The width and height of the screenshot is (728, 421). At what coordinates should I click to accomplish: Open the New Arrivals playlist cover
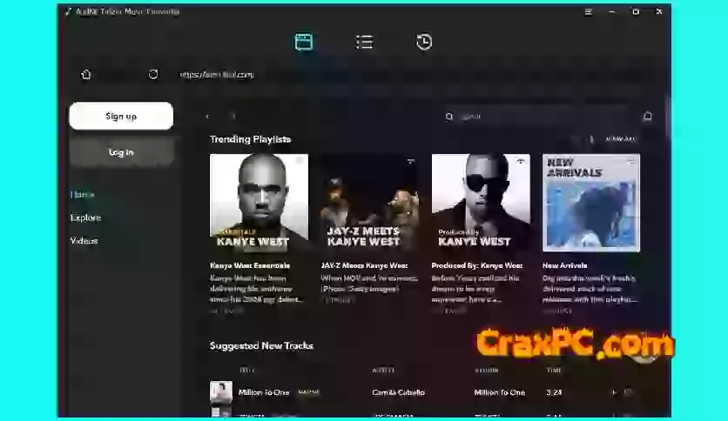point(591,203)
